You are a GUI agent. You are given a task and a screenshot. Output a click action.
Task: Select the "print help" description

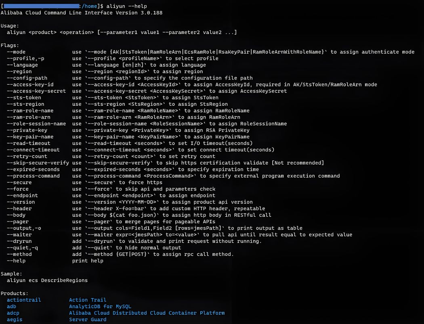tap(88, 261)
